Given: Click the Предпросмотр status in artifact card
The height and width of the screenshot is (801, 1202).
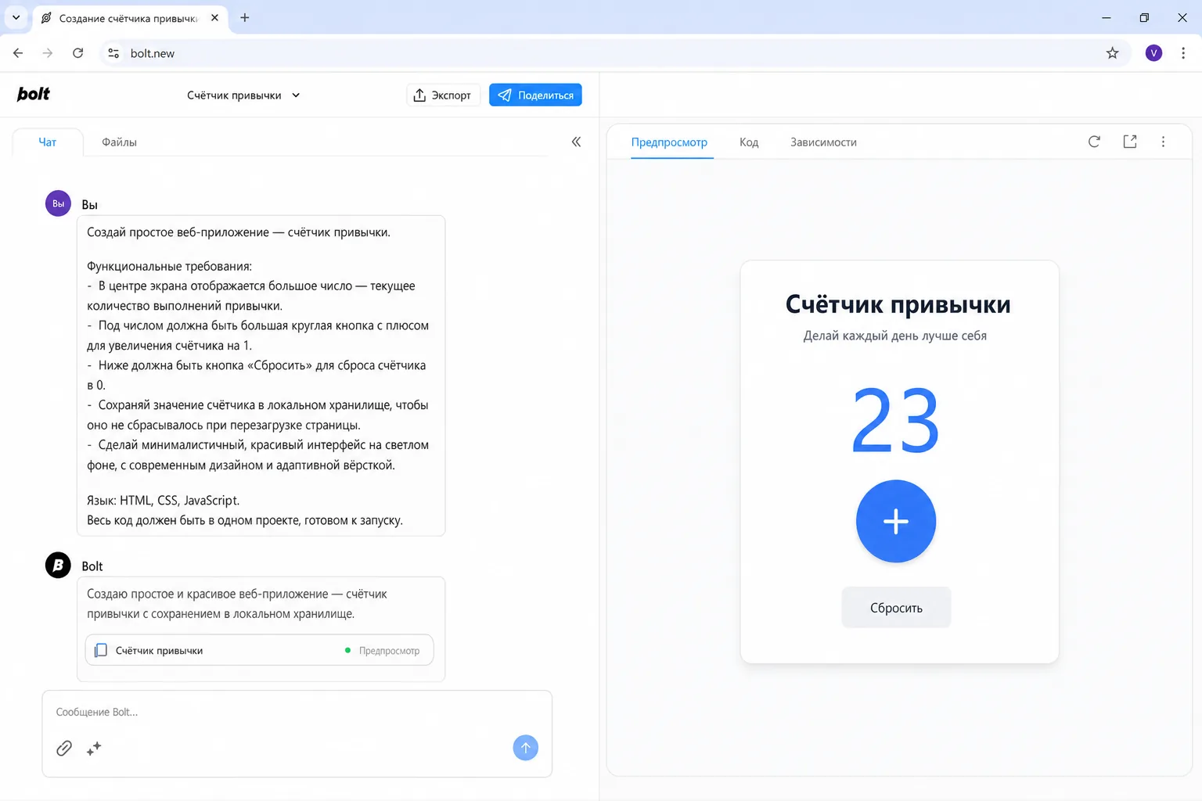Looking at the screenshot, I should point(383,651).
